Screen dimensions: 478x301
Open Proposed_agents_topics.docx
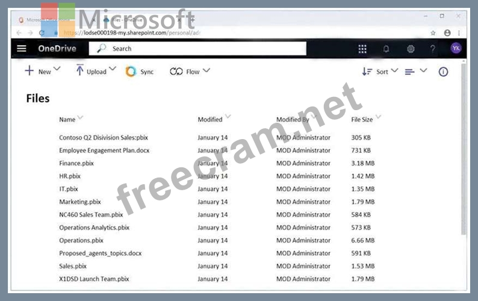click(101, 253)
